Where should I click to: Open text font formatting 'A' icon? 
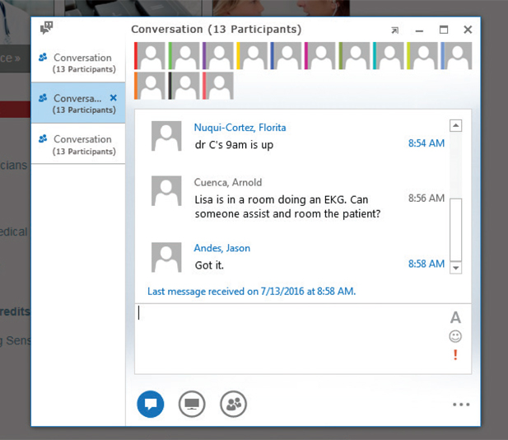[454, 318]
